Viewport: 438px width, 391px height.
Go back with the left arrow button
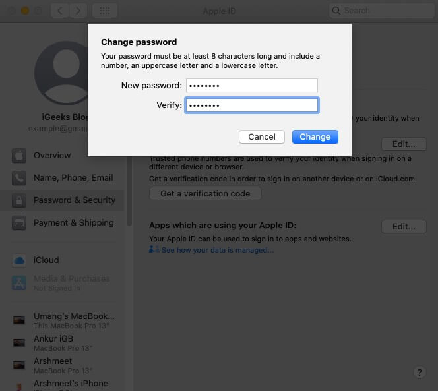tap(59, 11)
